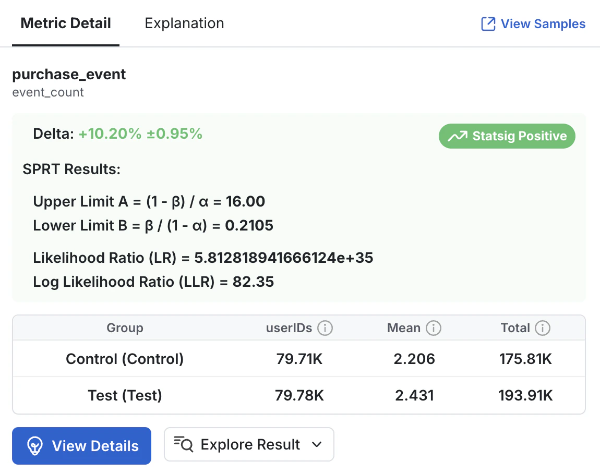Click the userIDs column header
This screenshot has height=473, width=600.
coord(289,328)
